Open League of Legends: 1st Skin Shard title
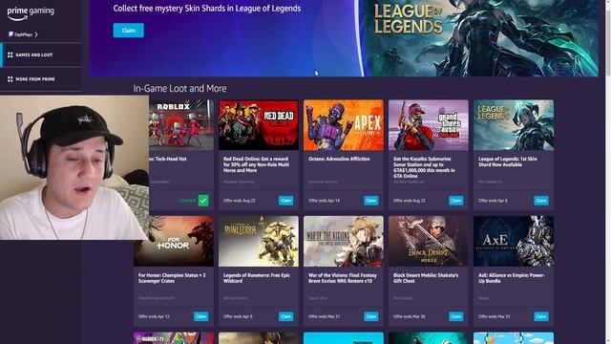The width and height of the screenshot is (611, 344). point(508,161)
